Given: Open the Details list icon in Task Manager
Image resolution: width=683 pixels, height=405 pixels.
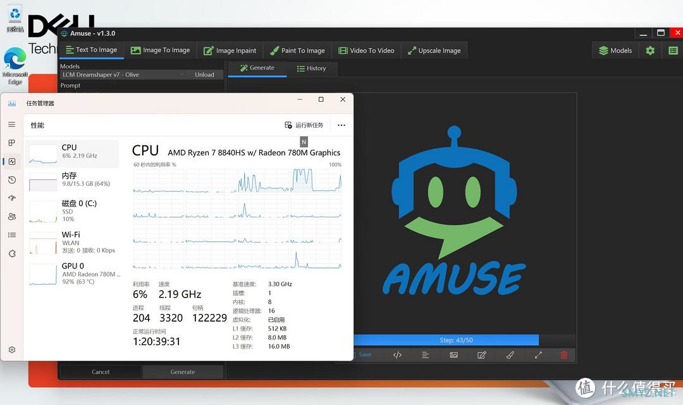Looking at the screenshot, I should click(x=12, y=235).
